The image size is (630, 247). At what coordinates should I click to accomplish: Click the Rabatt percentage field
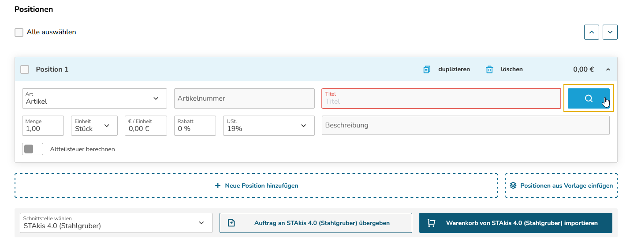pyautogui.click(x=195, y=126)
